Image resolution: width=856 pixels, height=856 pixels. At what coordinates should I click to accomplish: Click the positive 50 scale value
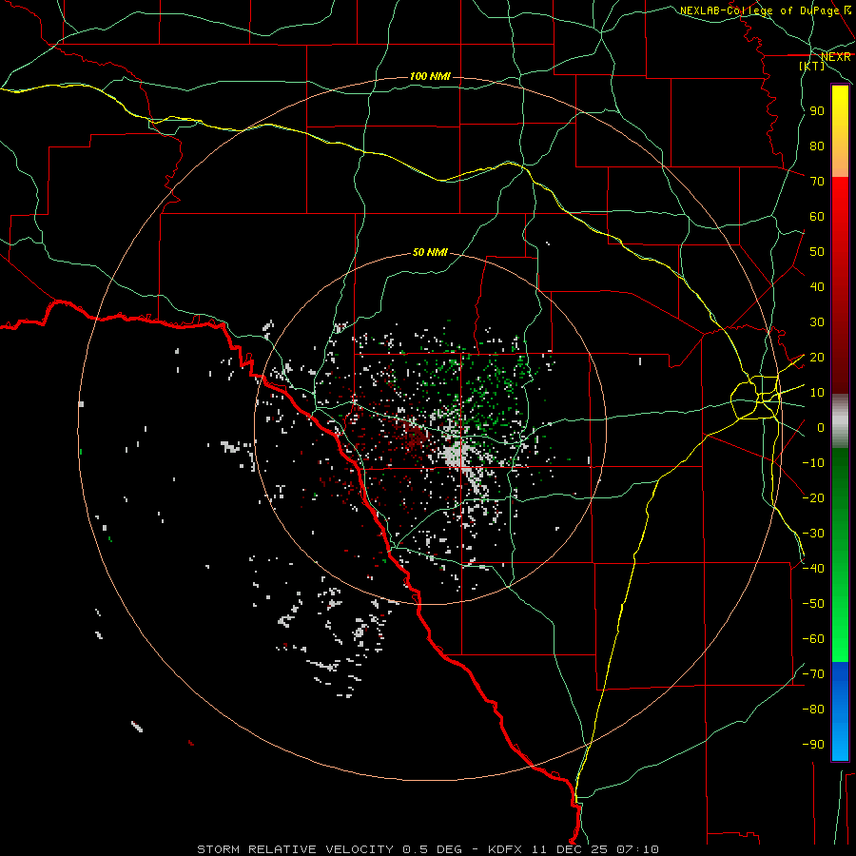pos(817,252)
